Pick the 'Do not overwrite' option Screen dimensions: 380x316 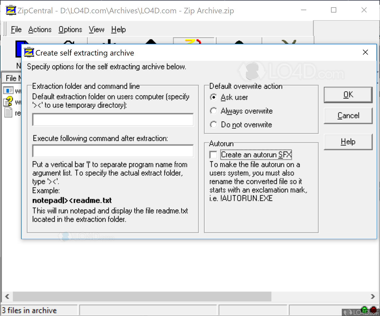[x=213, y=125]
